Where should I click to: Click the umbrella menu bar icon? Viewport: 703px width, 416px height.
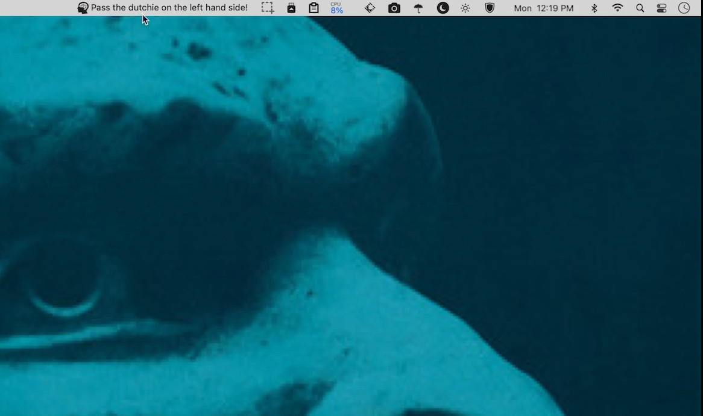tap(418, 8)
